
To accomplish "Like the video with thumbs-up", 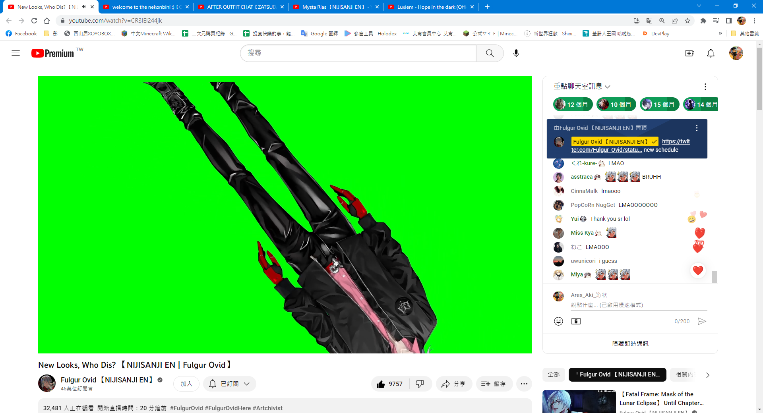I will tap(390, 384).
